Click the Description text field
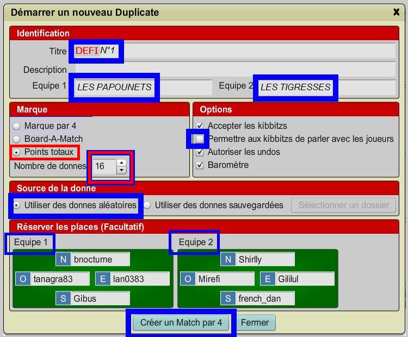This screenshot has width=408, height=337. point(234,70)
